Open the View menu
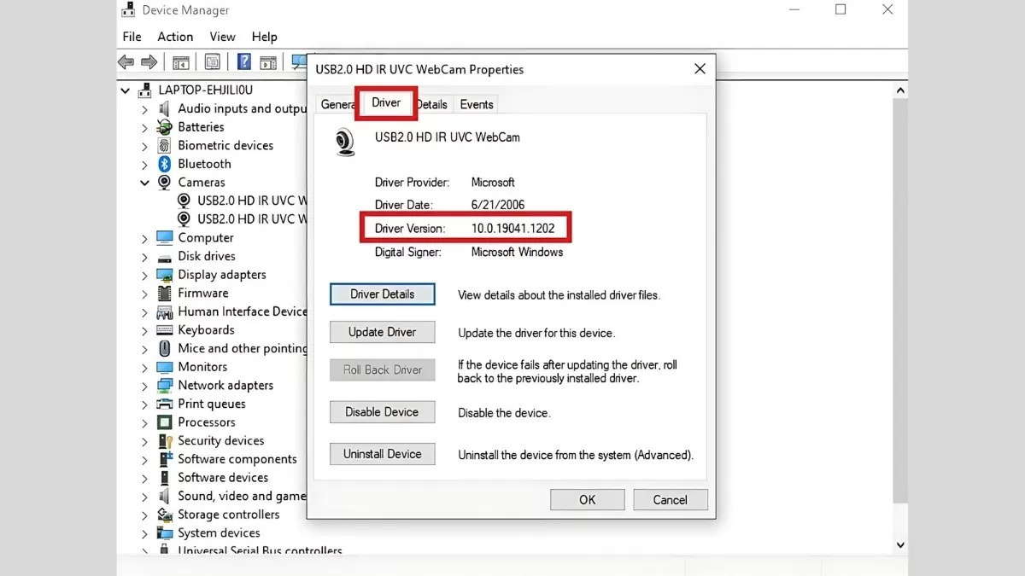 coord(222,37)
